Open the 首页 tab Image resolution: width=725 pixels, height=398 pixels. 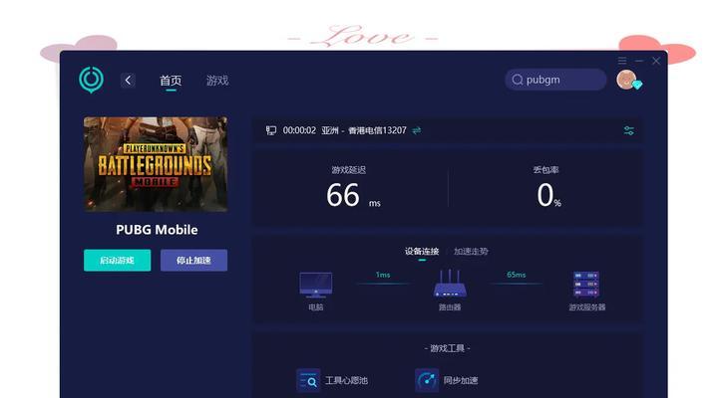[171, 81]
